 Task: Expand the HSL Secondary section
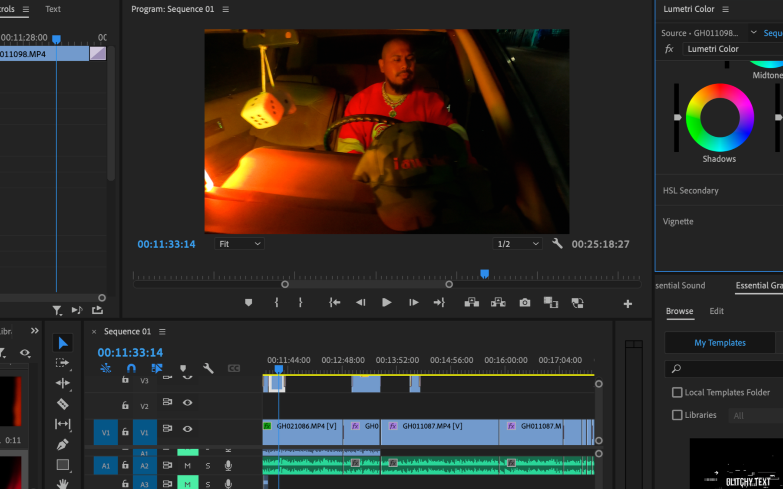690,190
